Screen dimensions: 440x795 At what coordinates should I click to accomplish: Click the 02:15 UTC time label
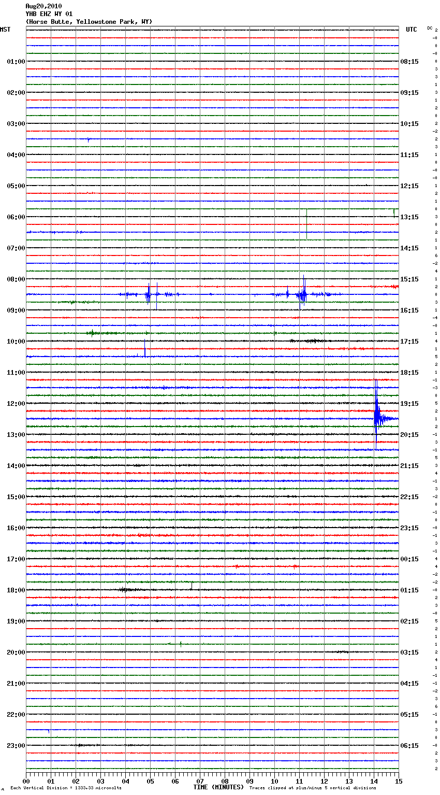pos(409,621)
